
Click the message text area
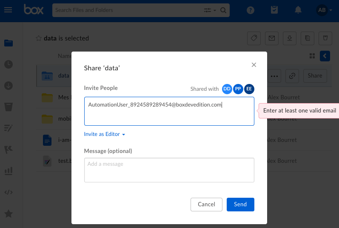coord(169,170)
